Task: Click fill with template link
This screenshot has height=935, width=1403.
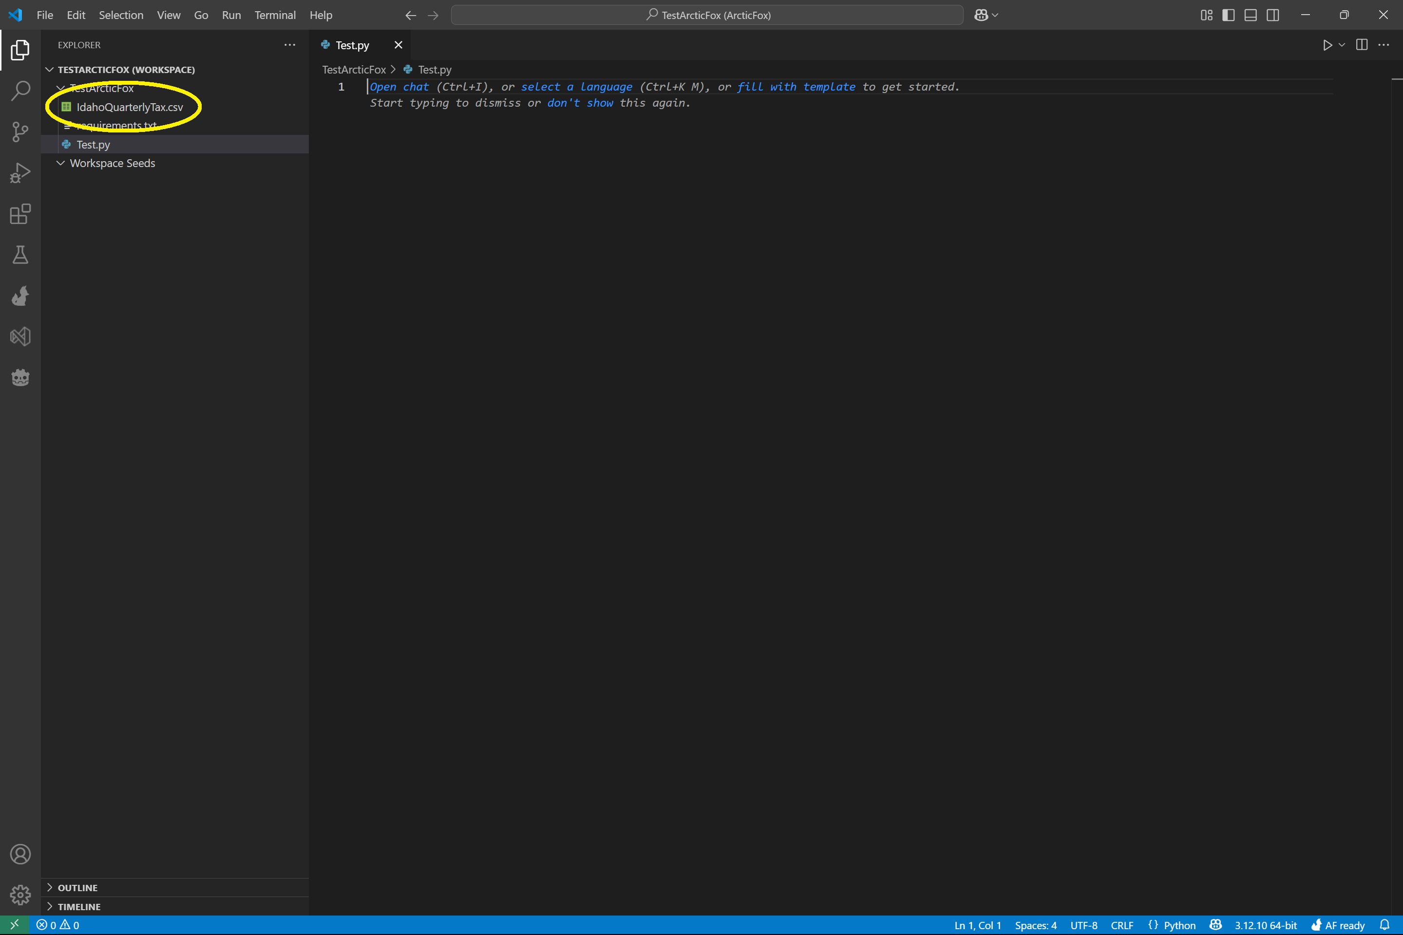Action: coord(796,87)
